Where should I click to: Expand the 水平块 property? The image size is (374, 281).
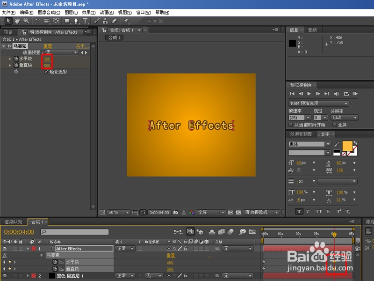coord(10,59)
